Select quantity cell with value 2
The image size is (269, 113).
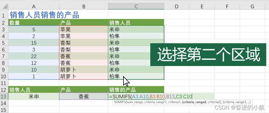[34, 36]
